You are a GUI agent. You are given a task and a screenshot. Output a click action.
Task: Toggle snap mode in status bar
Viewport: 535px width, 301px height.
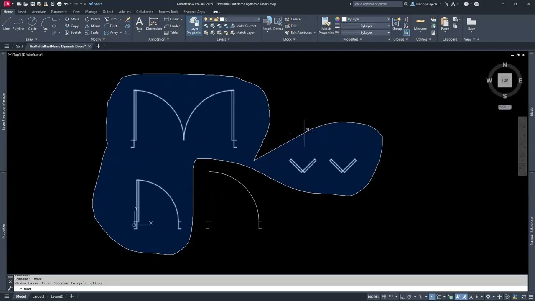tap(391, 297)
